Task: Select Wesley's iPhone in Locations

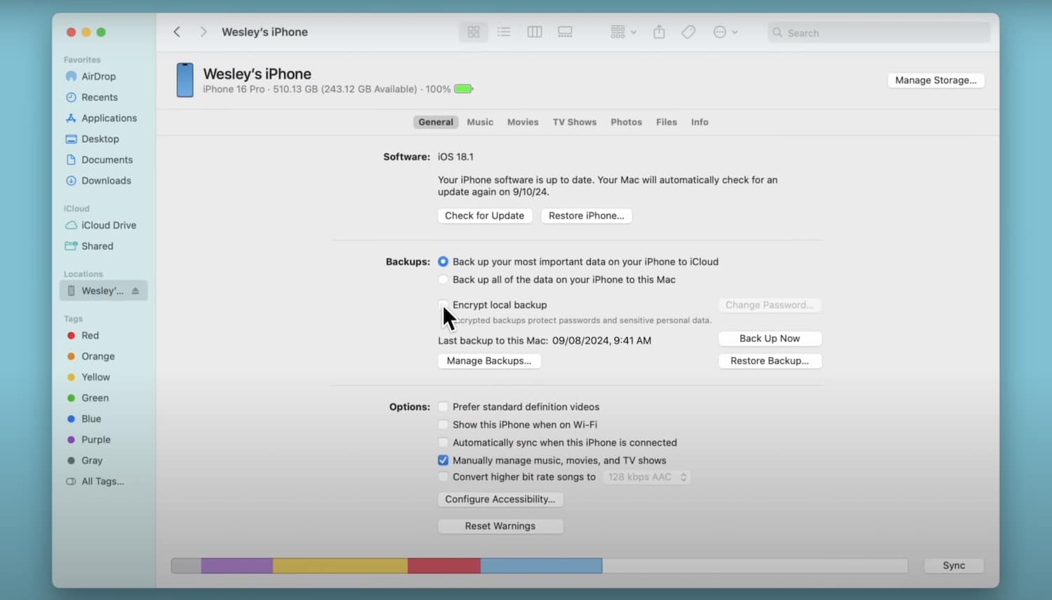Action: point(102,291)
